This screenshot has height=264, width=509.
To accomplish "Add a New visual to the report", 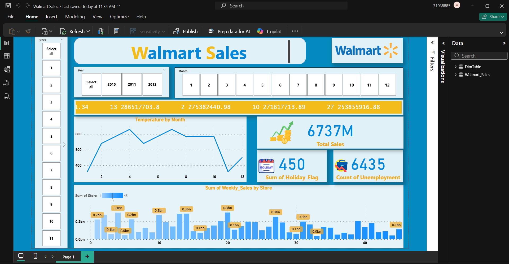I will tap(100, 31).
